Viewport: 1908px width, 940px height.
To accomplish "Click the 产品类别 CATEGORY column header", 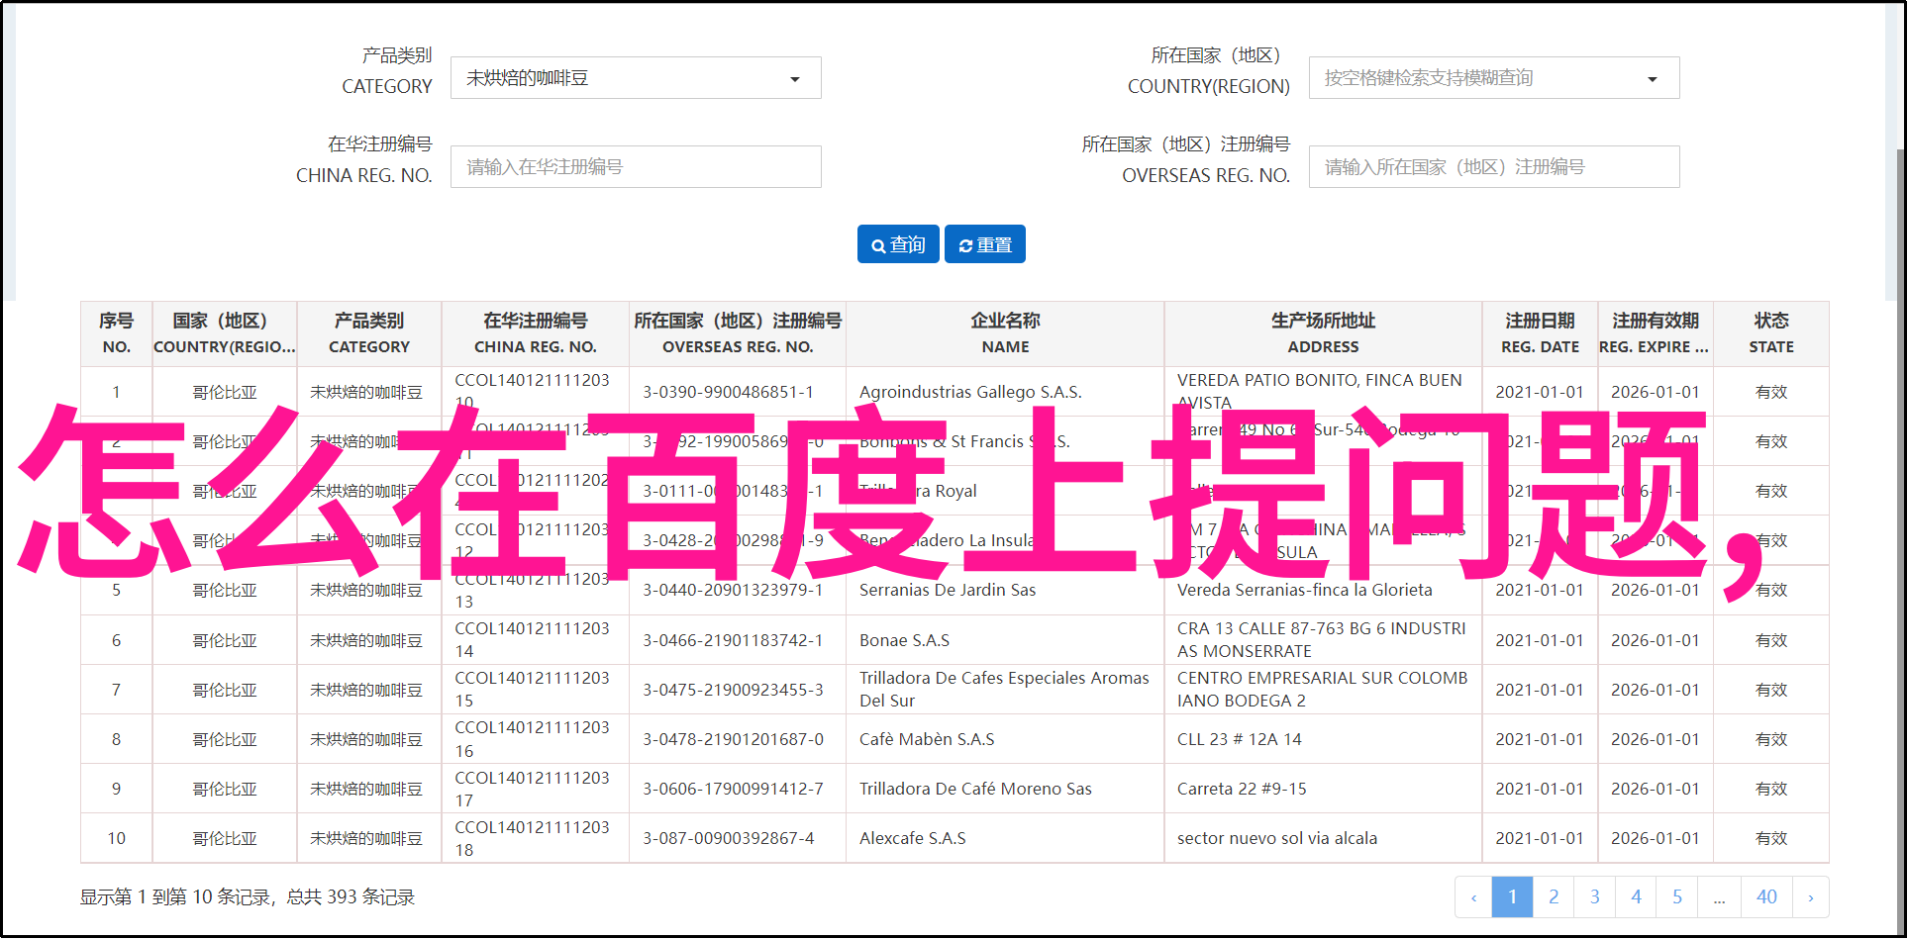I will 369,334.
